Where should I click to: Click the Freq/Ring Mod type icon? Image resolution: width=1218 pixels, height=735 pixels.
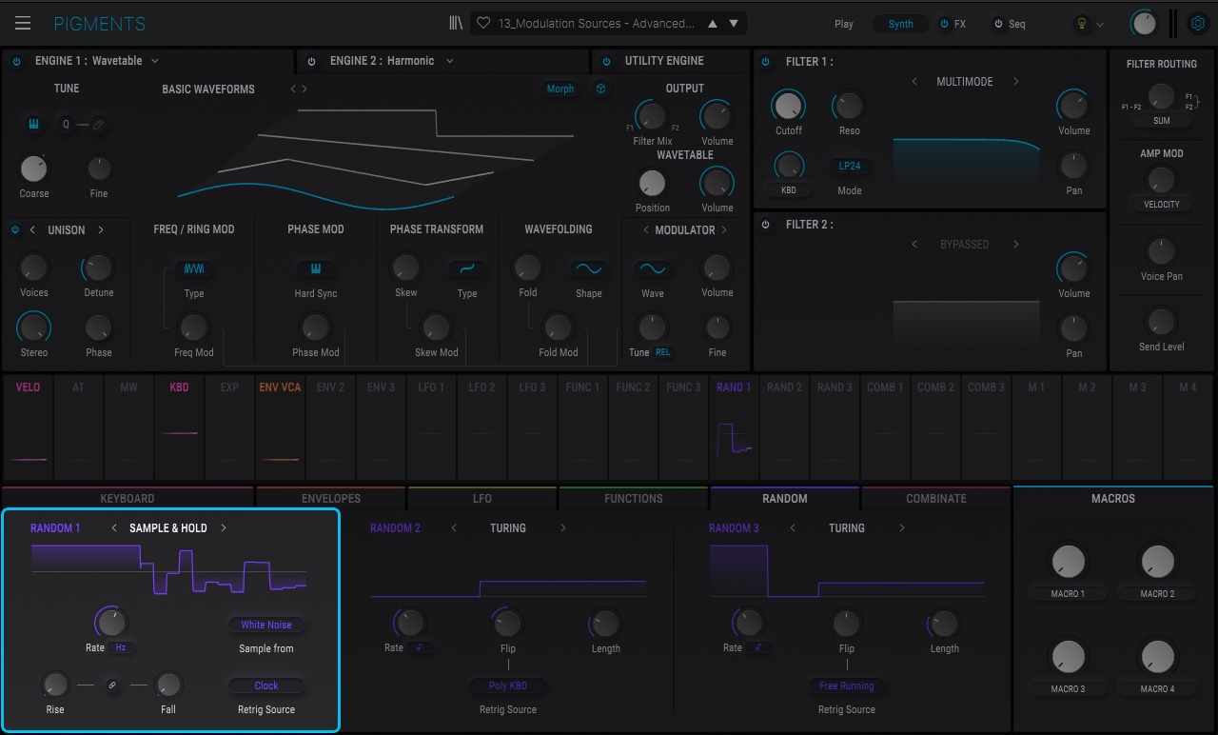pos(194,269)
